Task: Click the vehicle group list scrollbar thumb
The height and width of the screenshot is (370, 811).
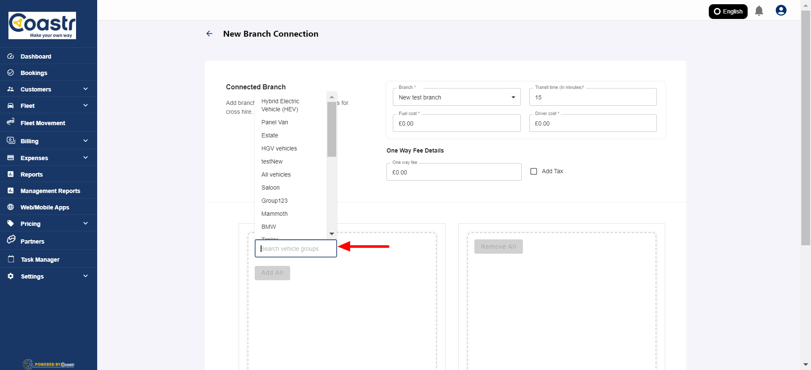Action: [332, 129]
